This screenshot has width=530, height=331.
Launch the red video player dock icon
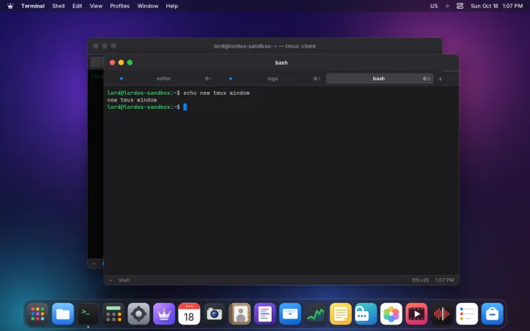click(417, 314)
